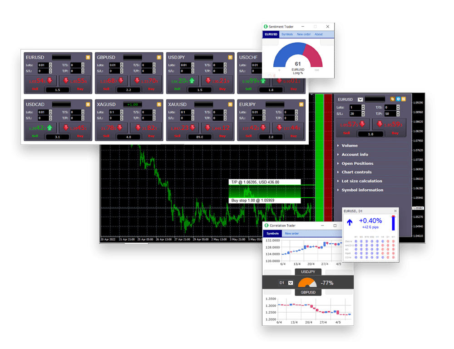Open the EURUSD symbol dropdown in trade panel
This screenshot has height=349, width=454.
coord(360,99)
